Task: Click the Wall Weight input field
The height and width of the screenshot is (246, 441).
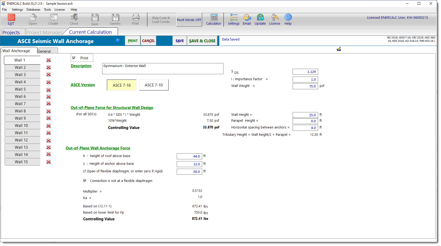Action: (305, 86)
